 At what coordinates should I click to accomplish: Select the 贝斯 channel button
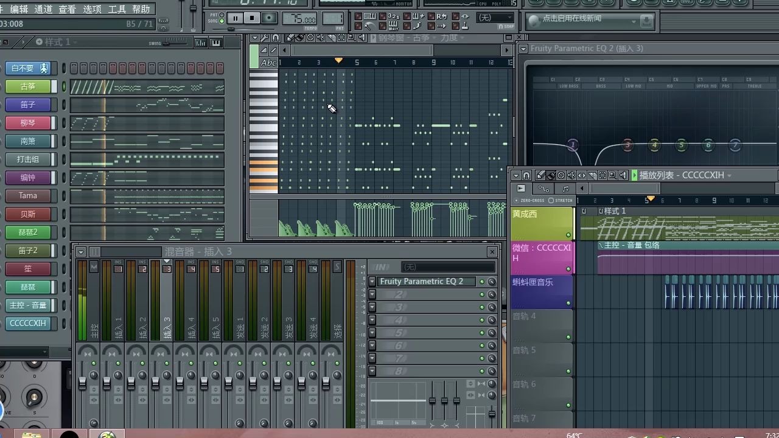click(28, 214)
